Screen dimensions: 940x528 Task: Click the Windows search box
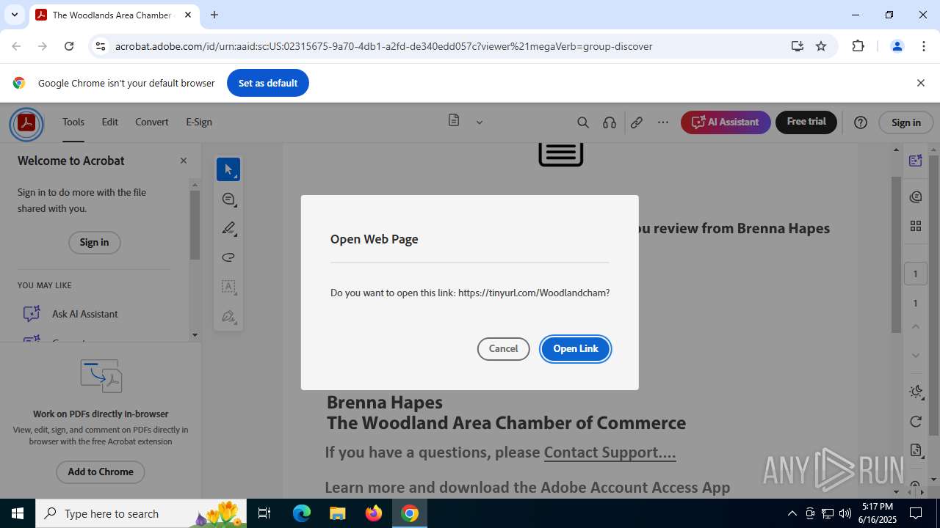142,513
